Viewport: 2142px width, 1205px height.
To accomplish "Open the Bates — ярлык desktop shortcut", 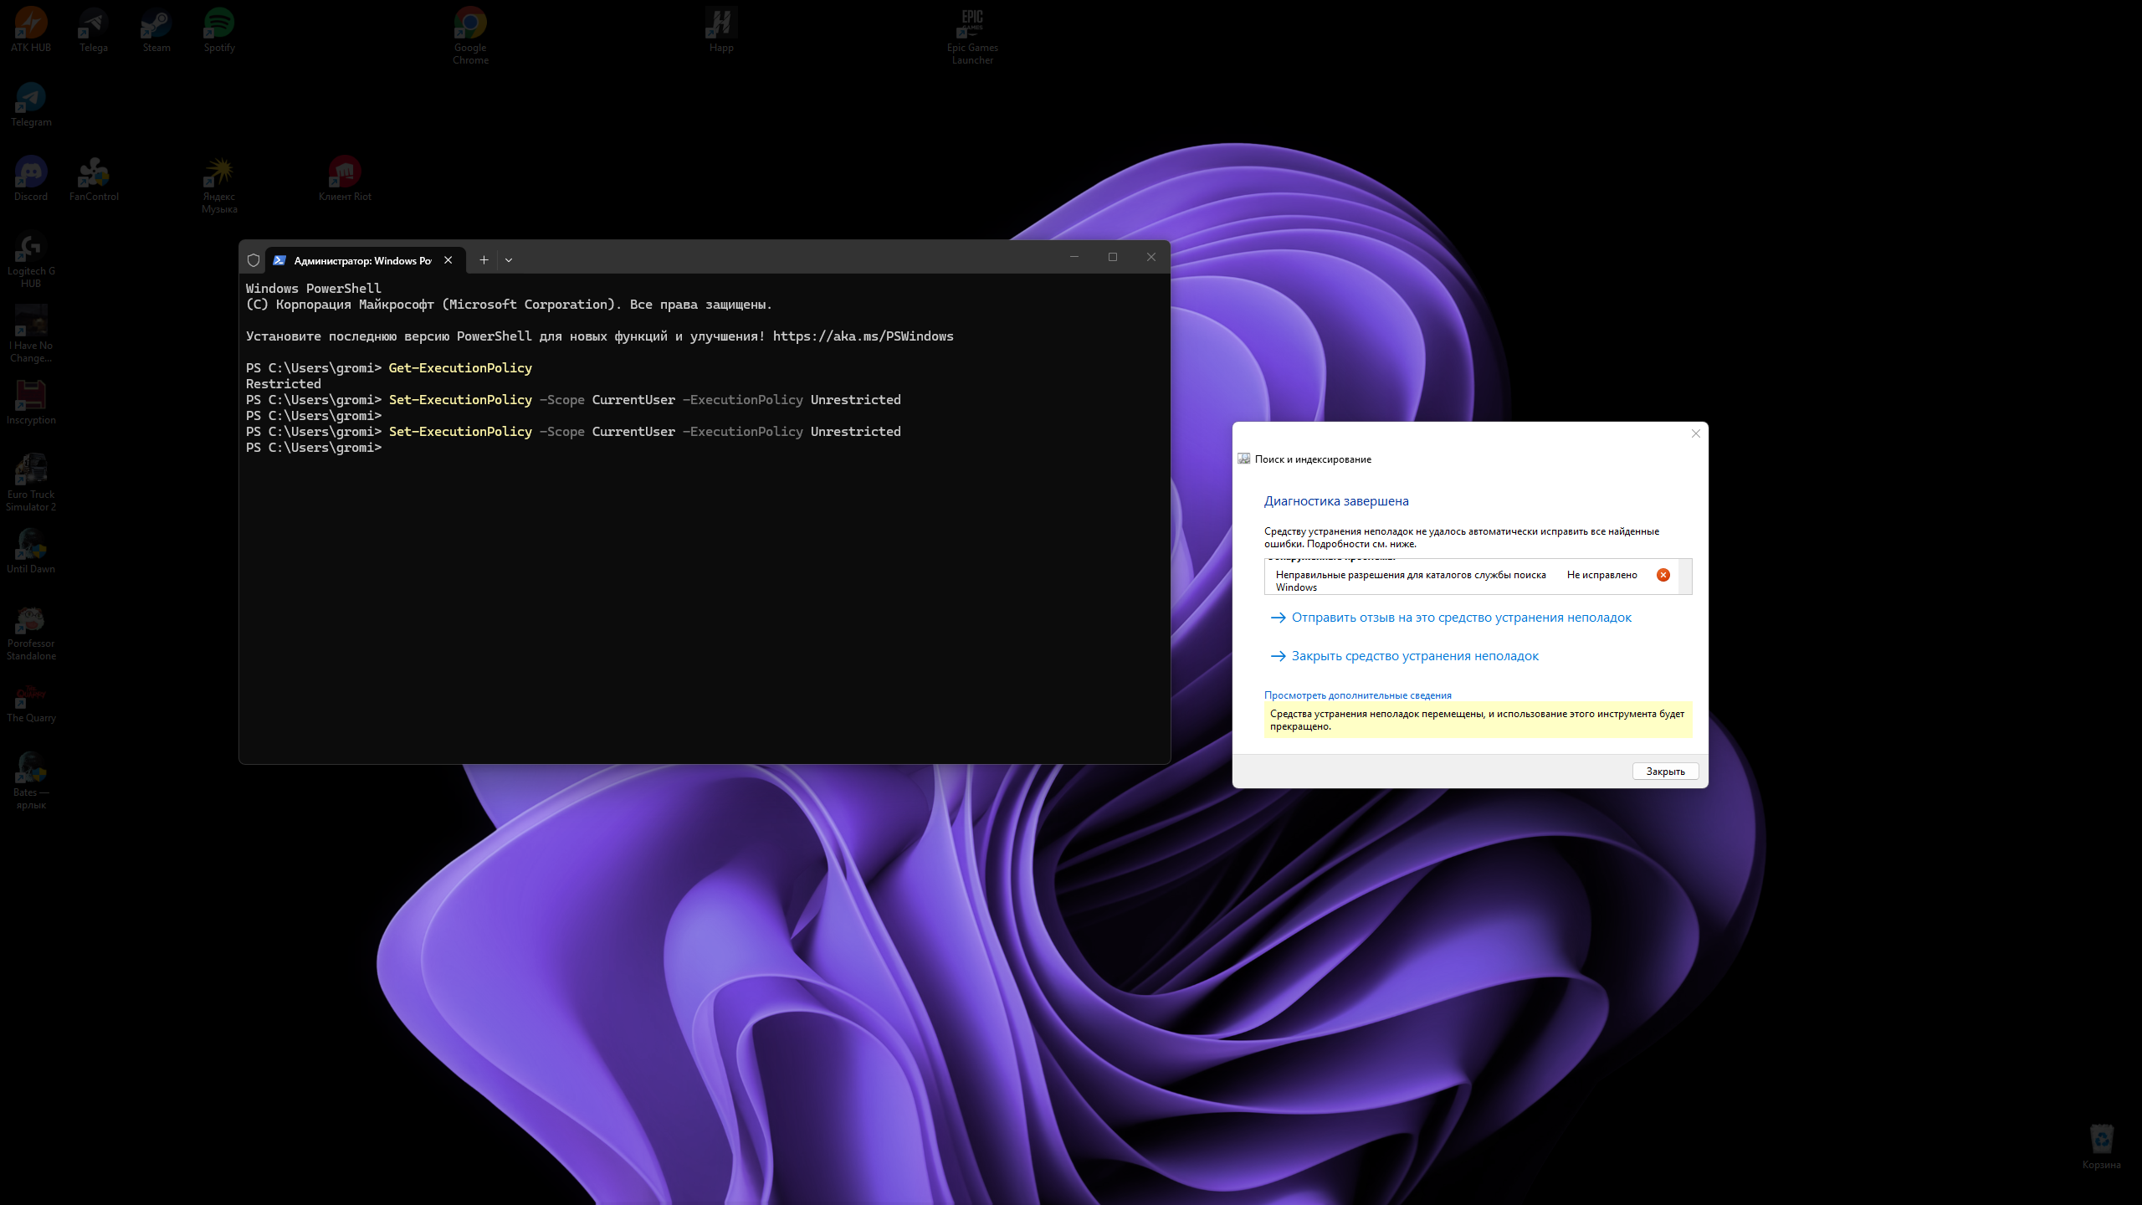I will click(31, 781).
